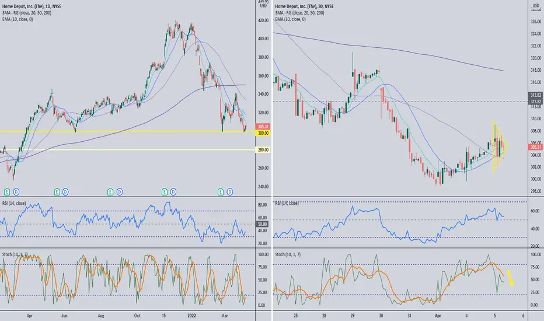Click the earnings E marker at the 15 date label
The width and height of the screenshot is (544, 321).
click(x=165, y=191)
